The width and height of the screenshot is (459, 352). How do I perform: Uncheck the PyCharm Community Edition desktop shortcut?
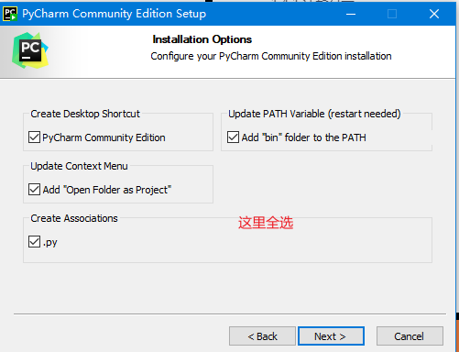click(34, 137)
